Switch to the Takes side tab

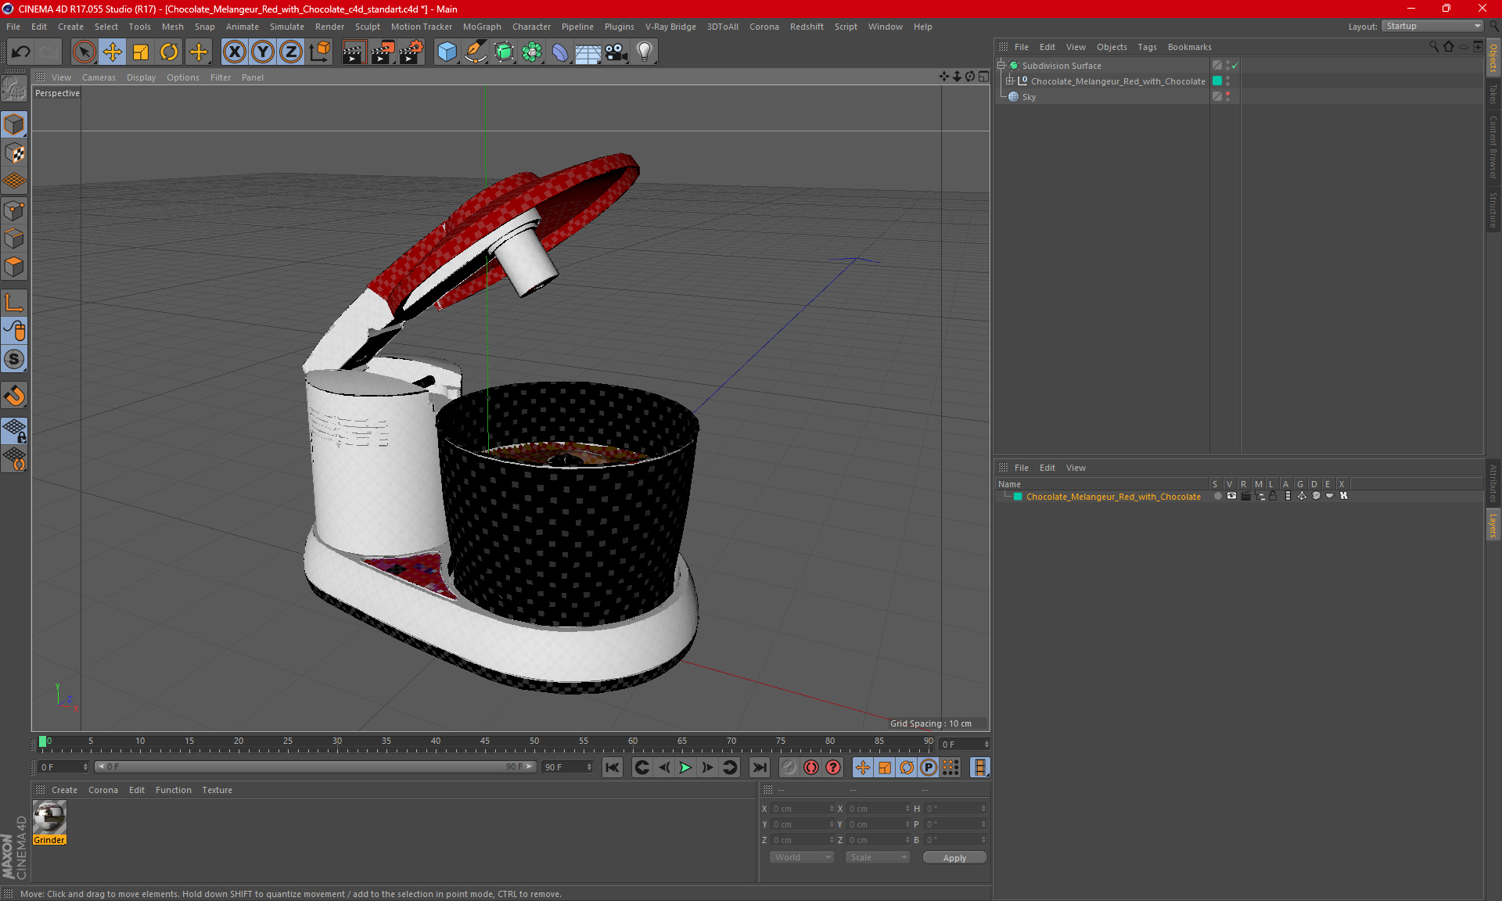coord(1493,94)
